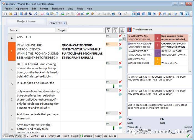The image size is (194, 140).
Task: Click the Translation results panel icon
Action: pos(130,30)
